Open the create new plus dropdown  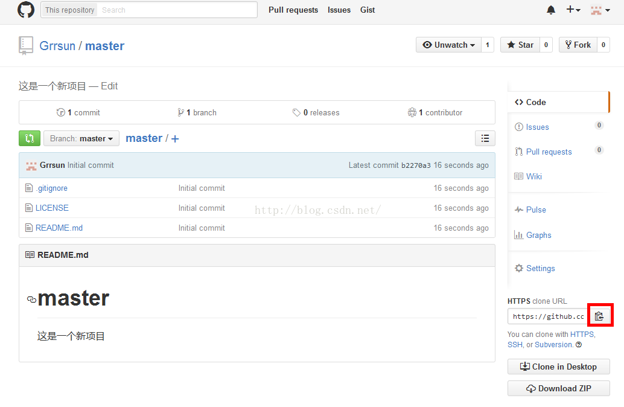[x=573, y=10]
